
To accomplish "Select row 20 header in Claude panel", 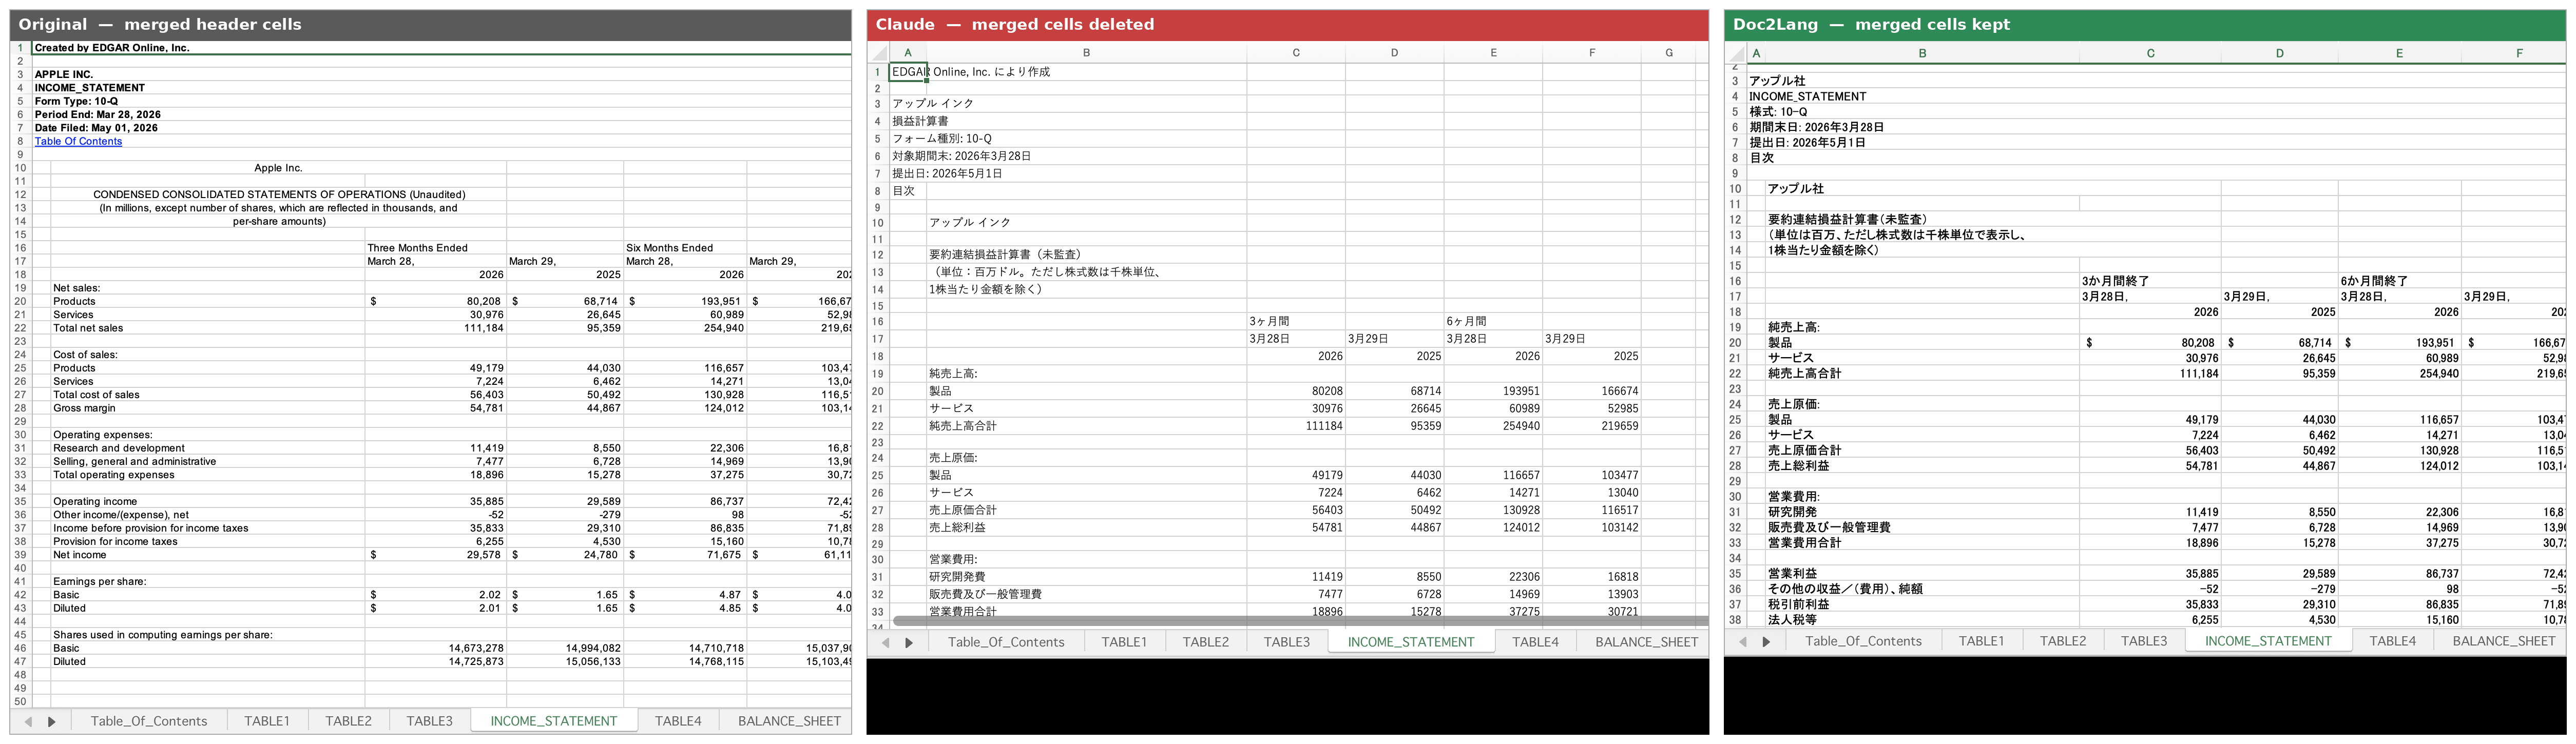I will (x=878, y=391).
